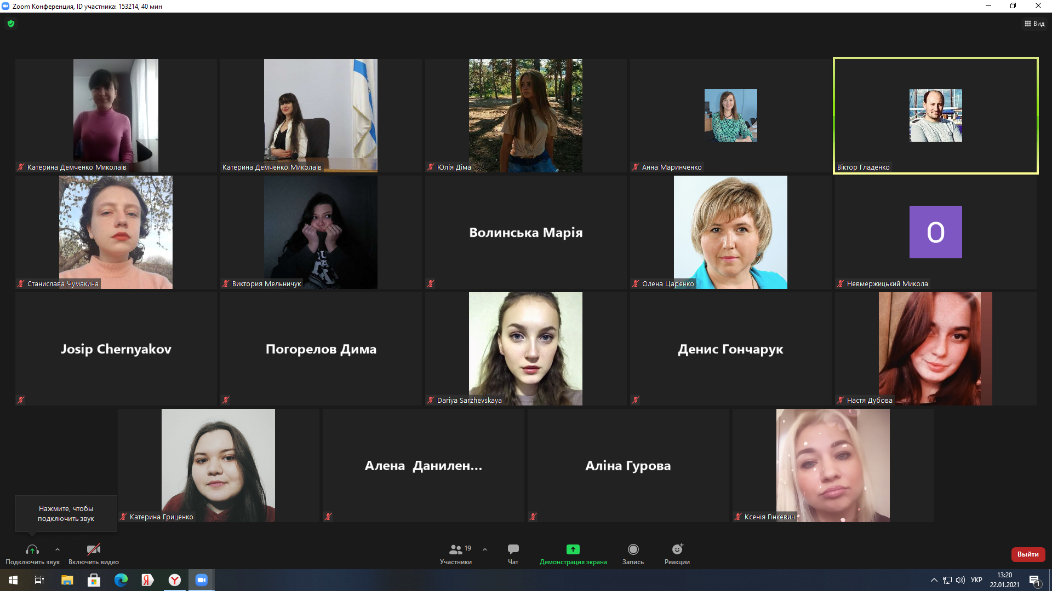Click the green encryption shield icon

(11, 24)
